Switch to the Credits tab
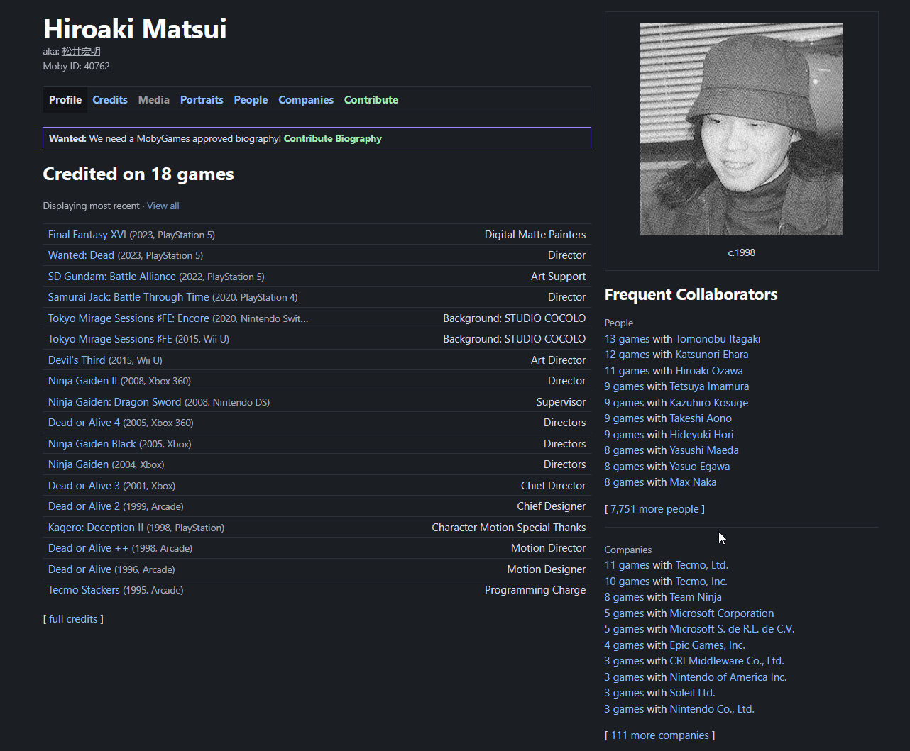Image resolution: width=910 pixels, height=751 pixels. coord(110,100)
